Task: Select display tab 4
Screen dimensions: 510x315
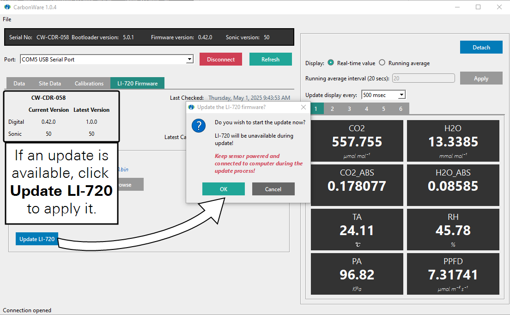Action: click(x=367, y=109)
